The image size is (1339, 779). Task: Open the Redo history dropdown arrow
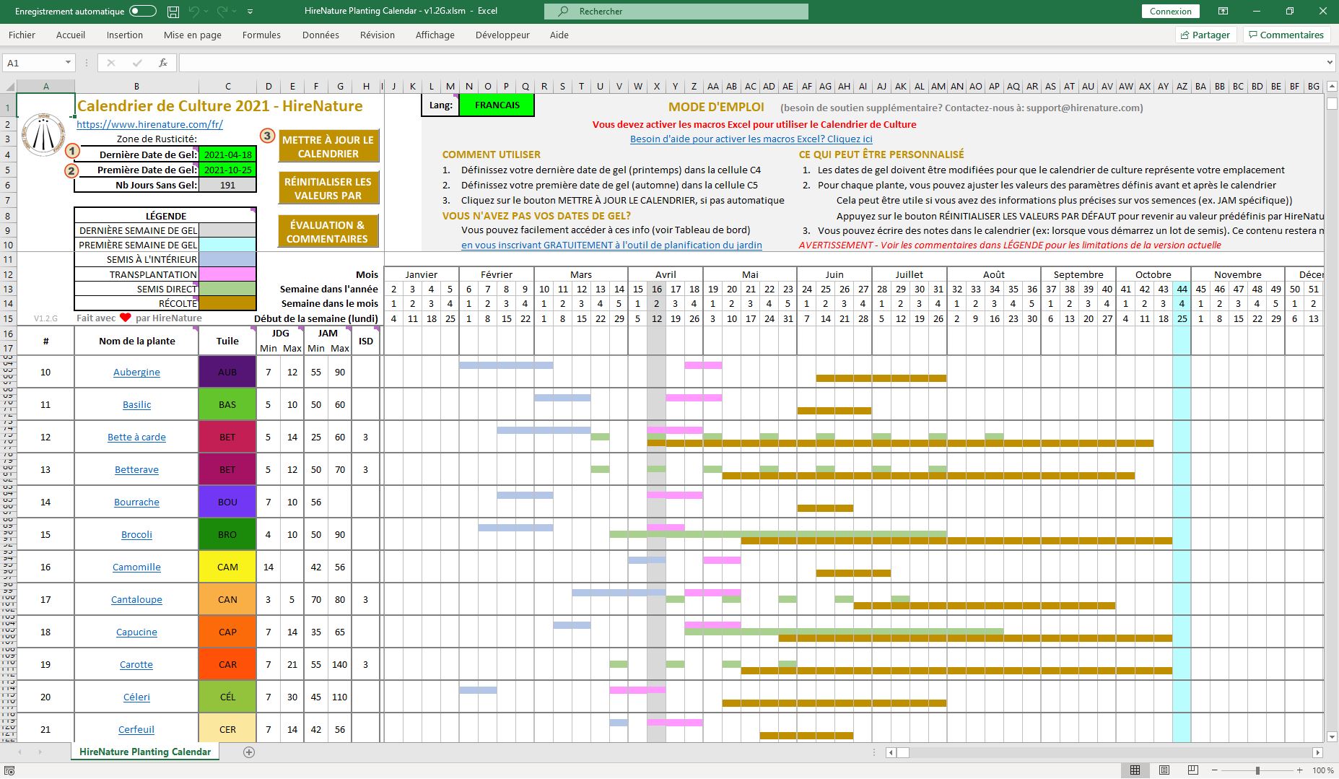(235, 12)
